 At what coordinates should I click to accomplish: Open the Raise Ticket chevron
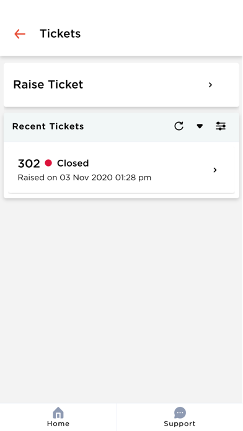click(x=210, y=85)
